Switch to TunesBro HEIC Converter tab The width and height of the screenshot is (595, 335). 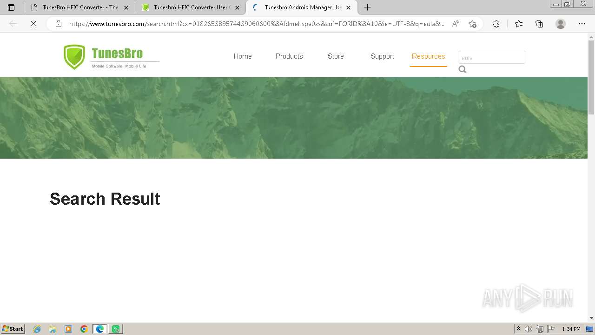pos(80,7)
